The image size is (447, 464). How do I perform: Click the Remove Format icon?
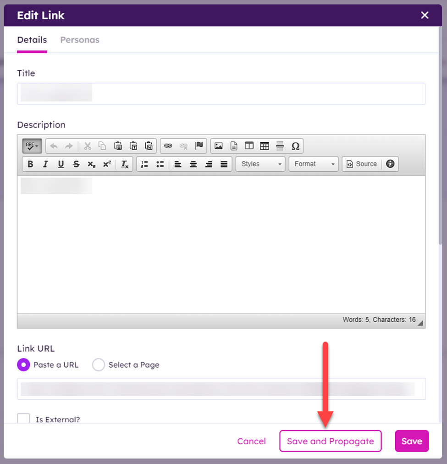click(x=125, y=164)
